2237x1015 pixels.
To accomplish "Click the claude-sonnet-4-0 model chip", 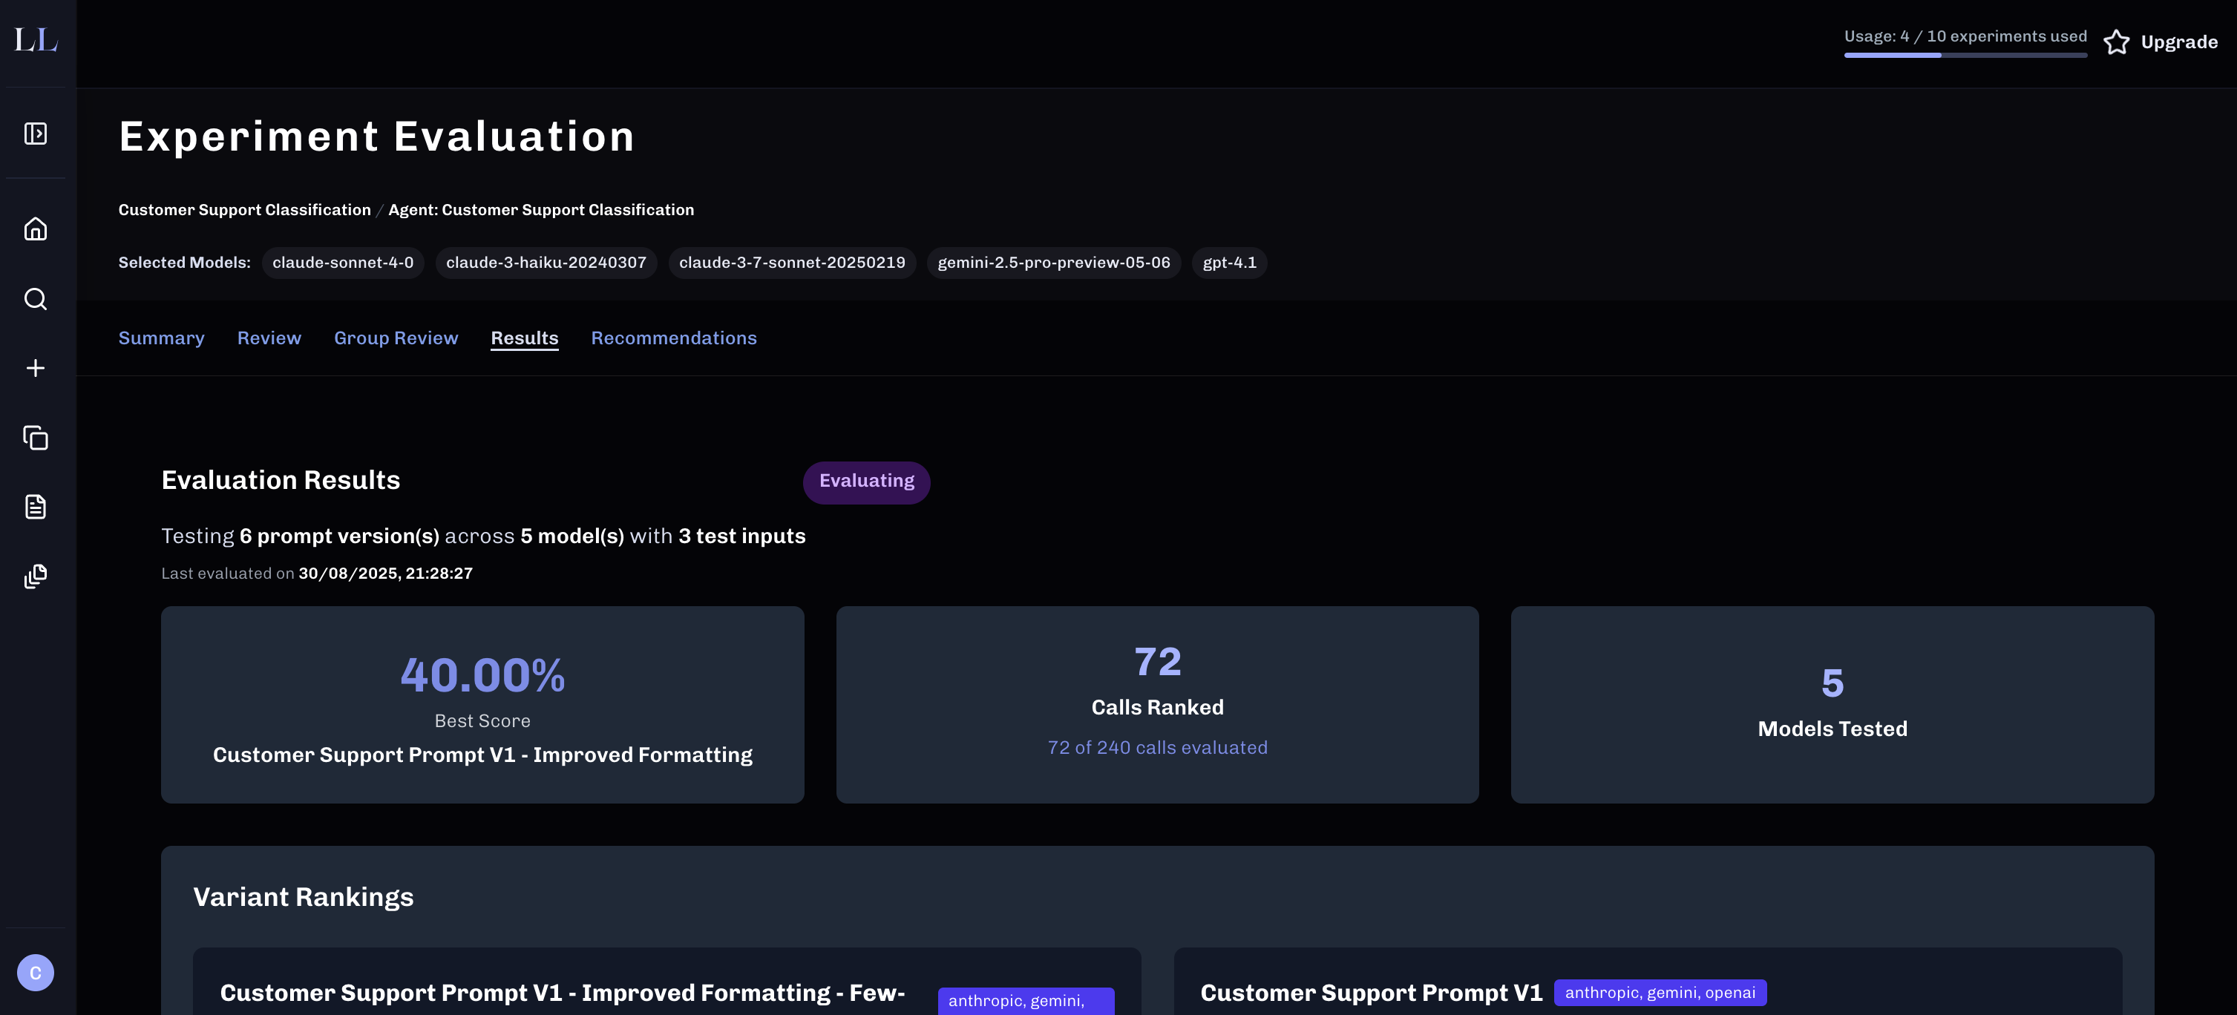I will tap(343, 262).
